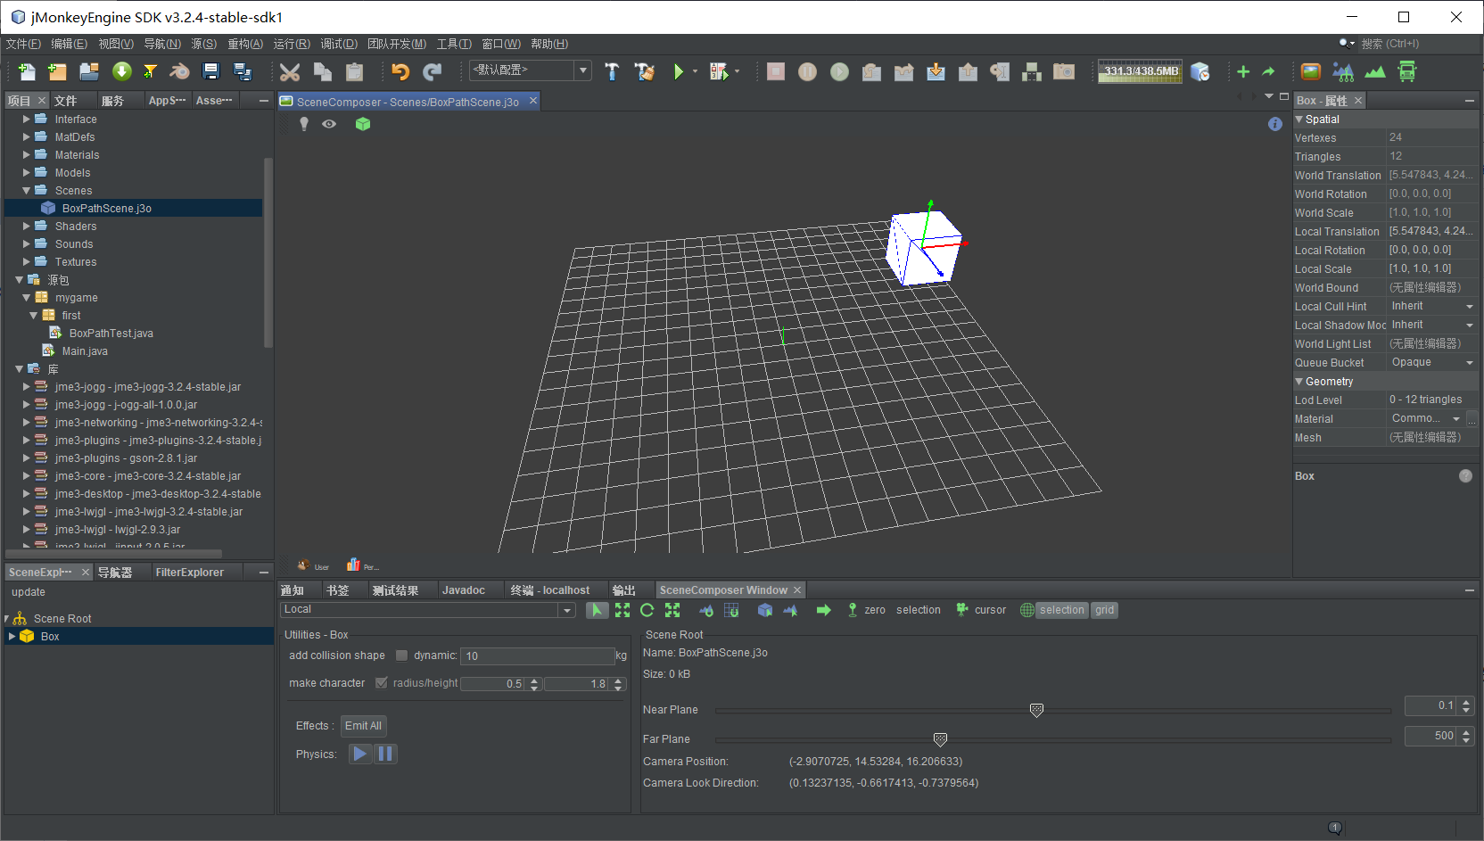The height and width of the screenshot is (841, 1484).
Task: Collapse the Geometry properties section
Action: point(1299,382)
